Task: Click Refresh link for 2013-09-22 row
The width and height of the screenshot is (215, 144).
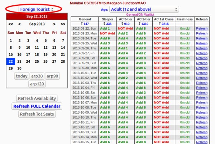Action: click(x=201, y=28)
